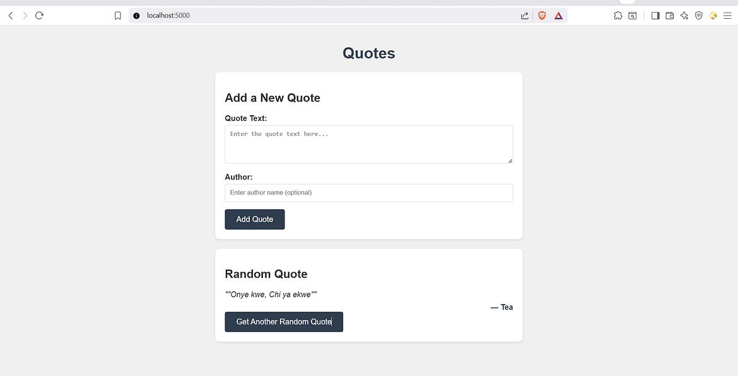Screen dimensions: 738x376
Task: Click the Author name input field
Action: coord(368,193)
